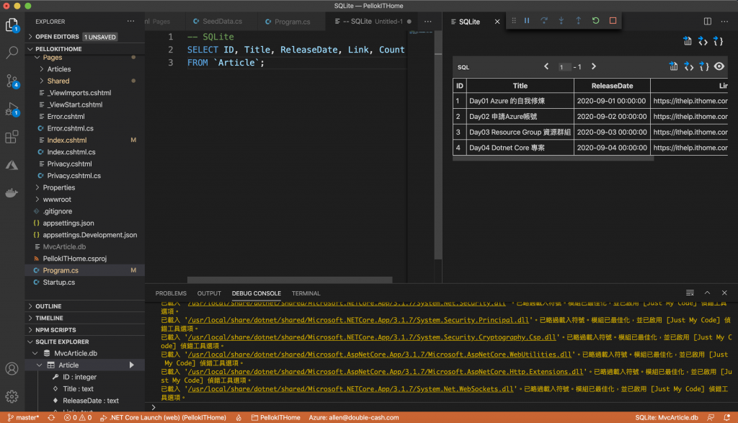
Task: Open the Explorer view in activity bar
Action: click(x=12, y=25)
